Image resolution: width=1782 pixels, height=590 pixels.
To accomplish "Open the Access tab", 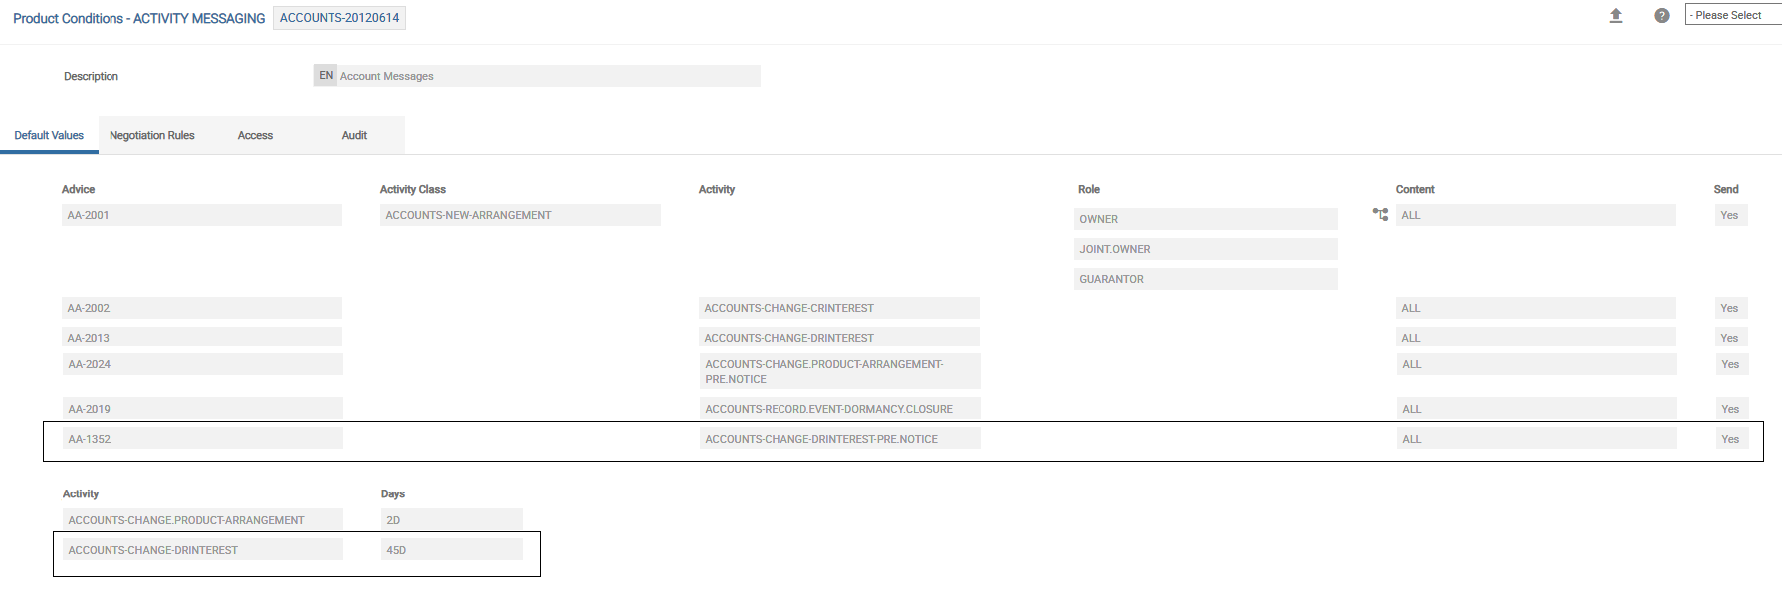I will tap(255, 136).
